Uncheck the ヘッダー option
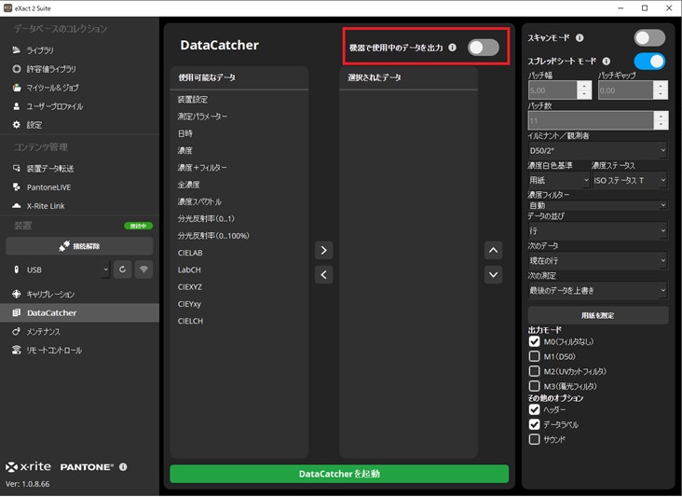 coord(534,409)
